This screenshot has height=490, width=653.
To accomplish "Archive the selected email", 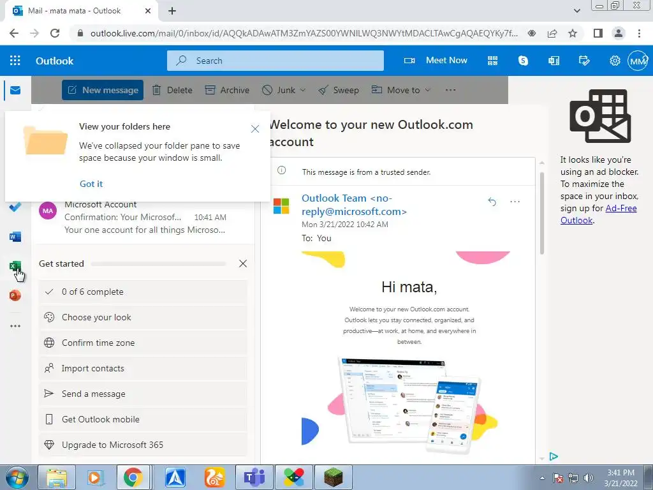I will pos(227,90).
